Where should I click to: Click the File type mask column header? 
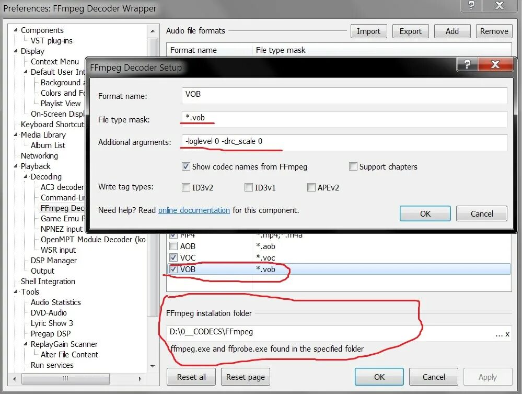[x=382, y=50]
